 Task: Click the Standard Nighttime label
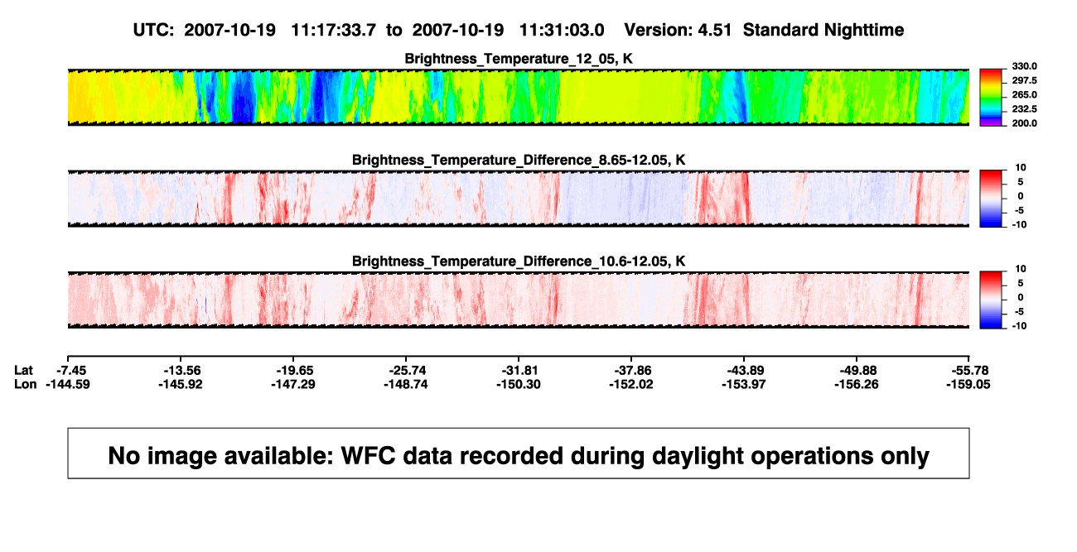(x=823, y=31)
